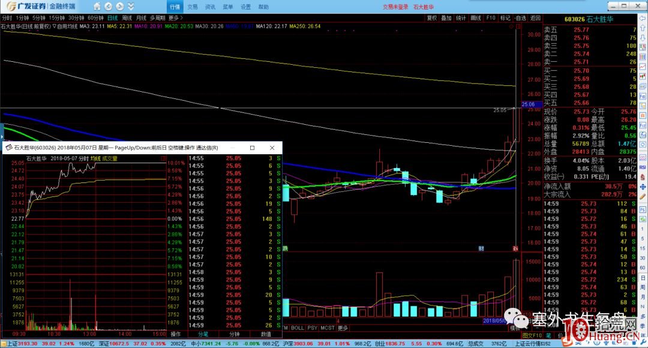Click the small red square icon atop chart
This screenshot has height=348, width=648.
click(x=518, y=26)
